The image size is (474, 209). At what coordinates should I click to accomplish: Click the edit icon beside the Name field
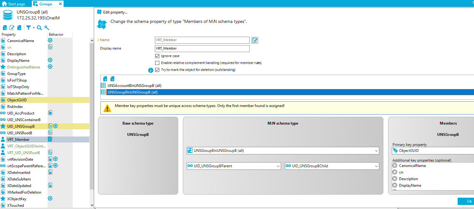(255, 40)
